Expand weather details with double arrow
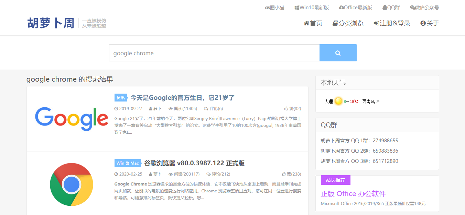The height and width of the screenshot is (215, 465). click(x=378, y=101)
